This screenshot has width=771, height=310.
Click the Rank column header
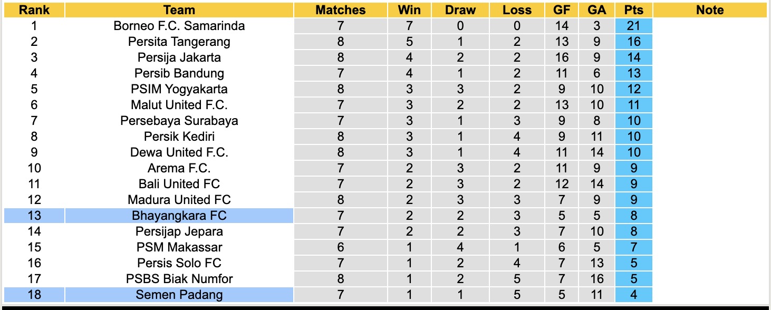[34, 10]
